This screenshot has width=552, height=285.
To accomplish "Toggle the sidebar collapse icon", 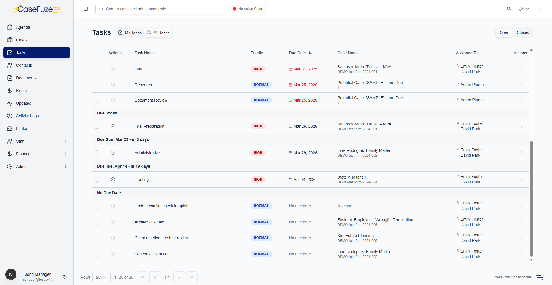I will click(85, 9).
